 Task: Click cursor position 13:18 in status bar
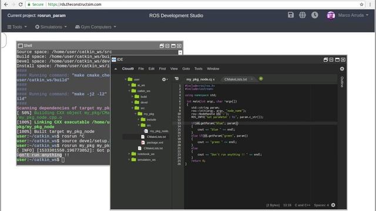[x=287, y=205]
